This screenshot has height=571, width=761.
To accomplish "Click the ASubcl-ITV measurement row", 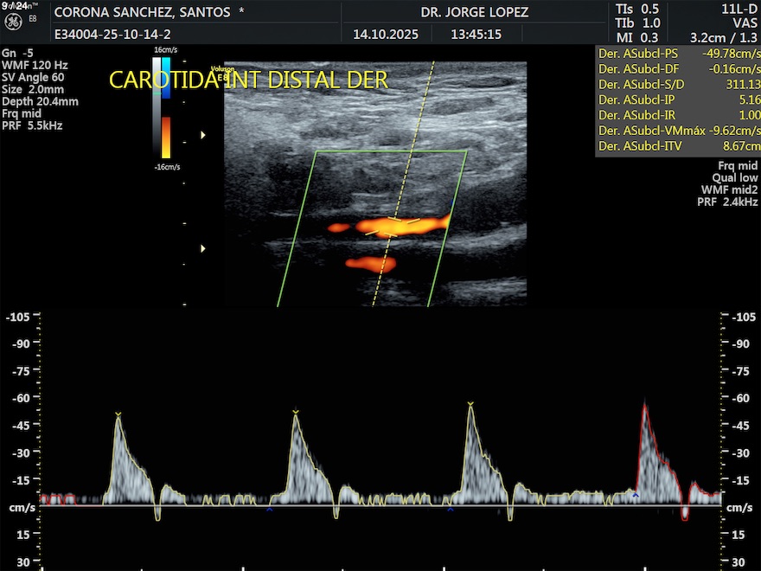I will (677, 147).
